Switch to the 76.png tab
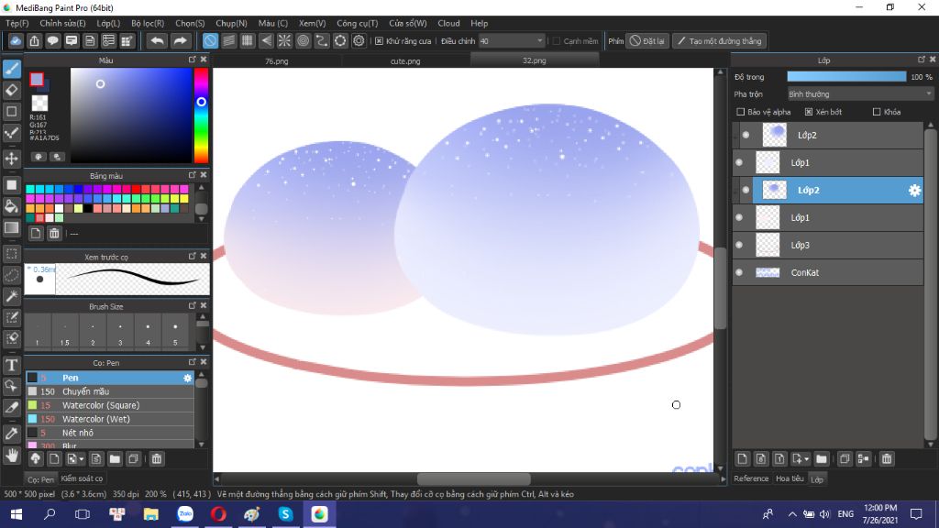Viewport: 939px width, 528px height. coord(277,61)
